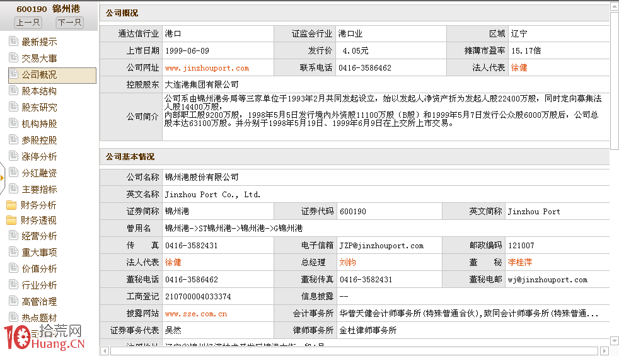
Task: Click general manager 刘钧 link
Action: point(347,262)
